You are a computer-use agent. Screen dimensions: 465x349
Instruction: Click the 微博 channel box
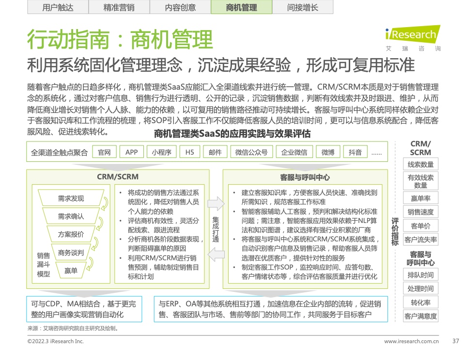(328, 152)
